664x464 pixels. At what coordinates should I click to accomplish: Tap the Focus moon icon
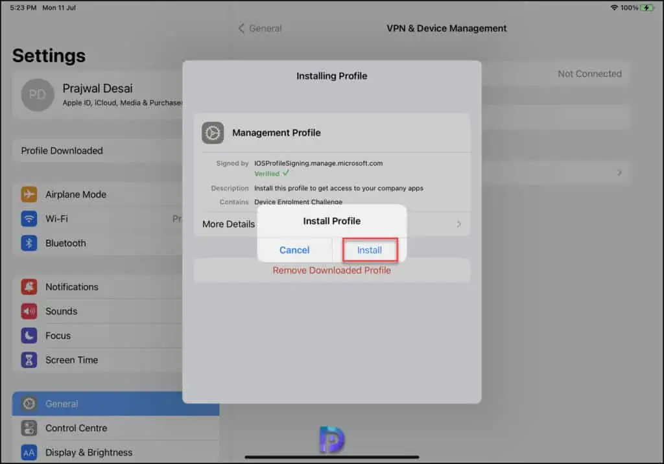coord(29,335)
